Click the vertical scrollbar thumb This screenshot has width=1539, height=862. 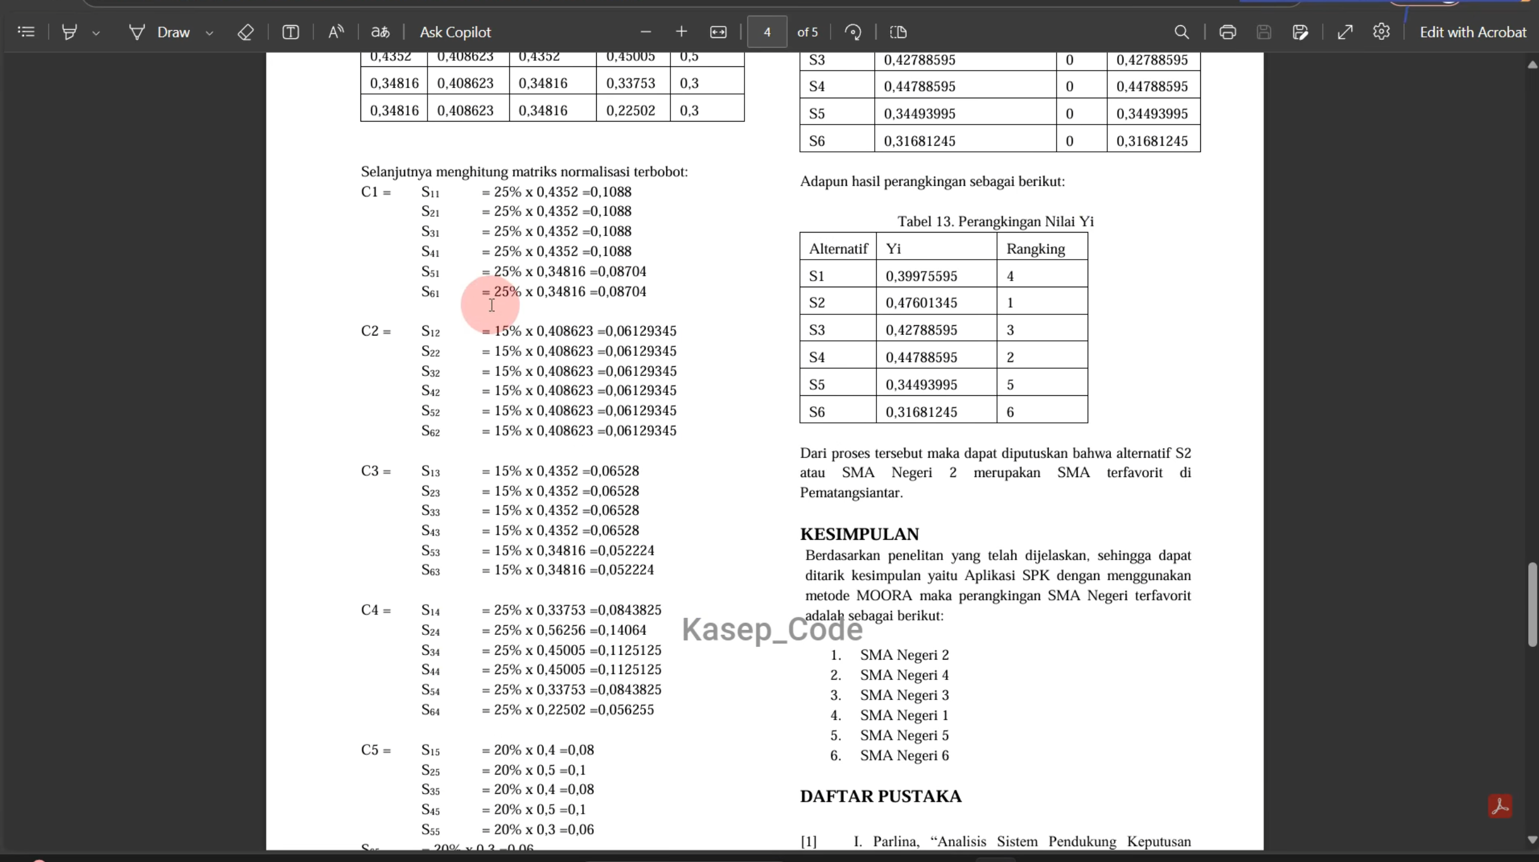coord(1532,604)
